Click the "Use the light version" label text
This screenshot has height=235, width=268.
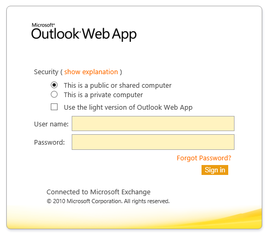coord(128,108)
